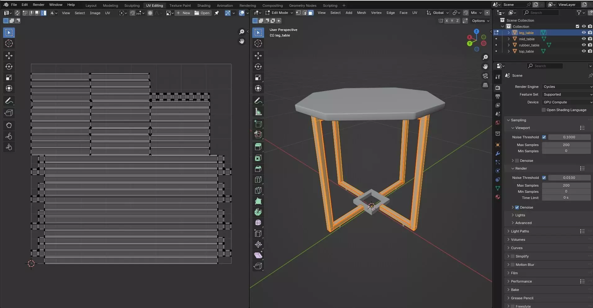Switch to Shading workspace tab
This screenshot has width=593, height=308.
click(x=204, y=6)
